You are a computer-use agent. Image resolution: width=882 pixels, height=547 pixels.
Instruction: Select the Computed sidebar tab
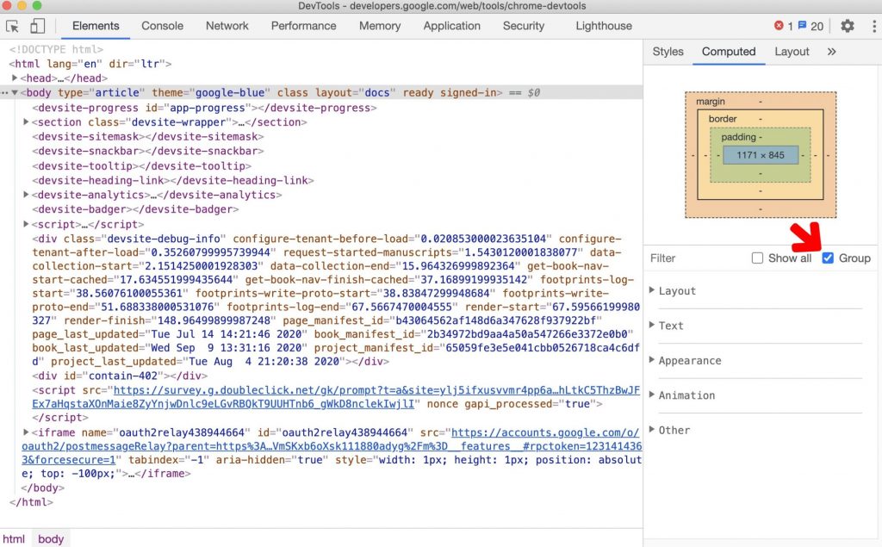pyautogui.click(x=729, y=52)
